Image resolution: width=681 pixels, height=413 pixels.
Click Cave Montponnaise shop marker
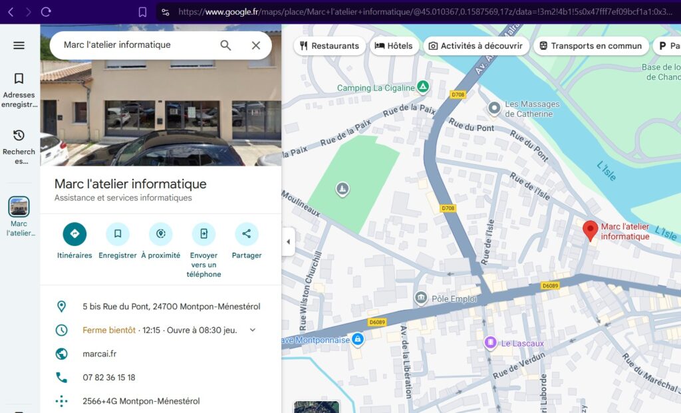click(358, 339)
